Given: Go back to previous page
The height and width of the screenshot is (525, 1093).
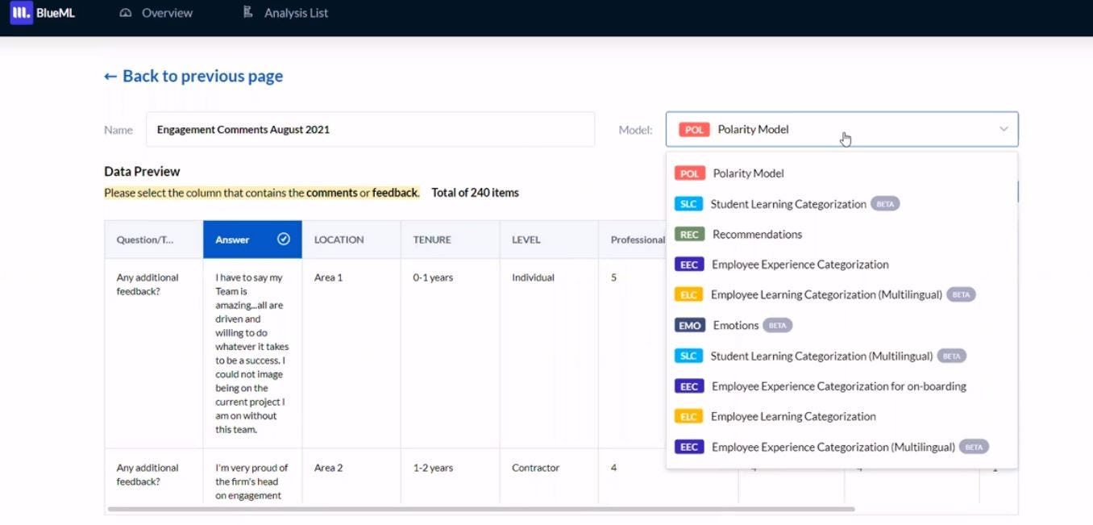Looking at the screenshot, I should point(193,76).
